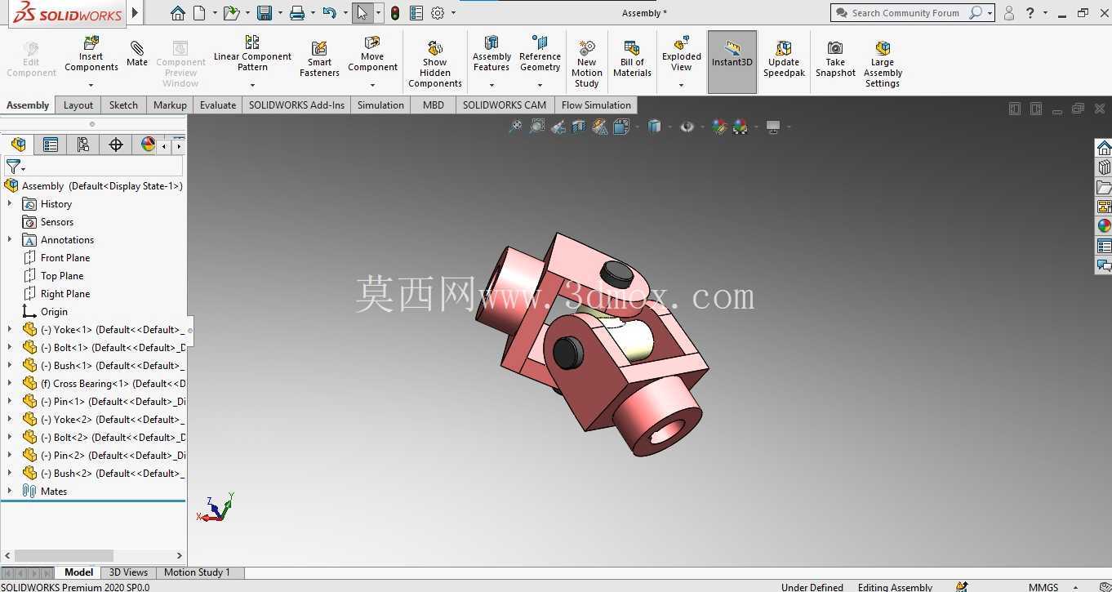This screenshot has width=1112, height=592.
Task: Save the assembly with the Save icon
Action: click(x=264, y=13)
